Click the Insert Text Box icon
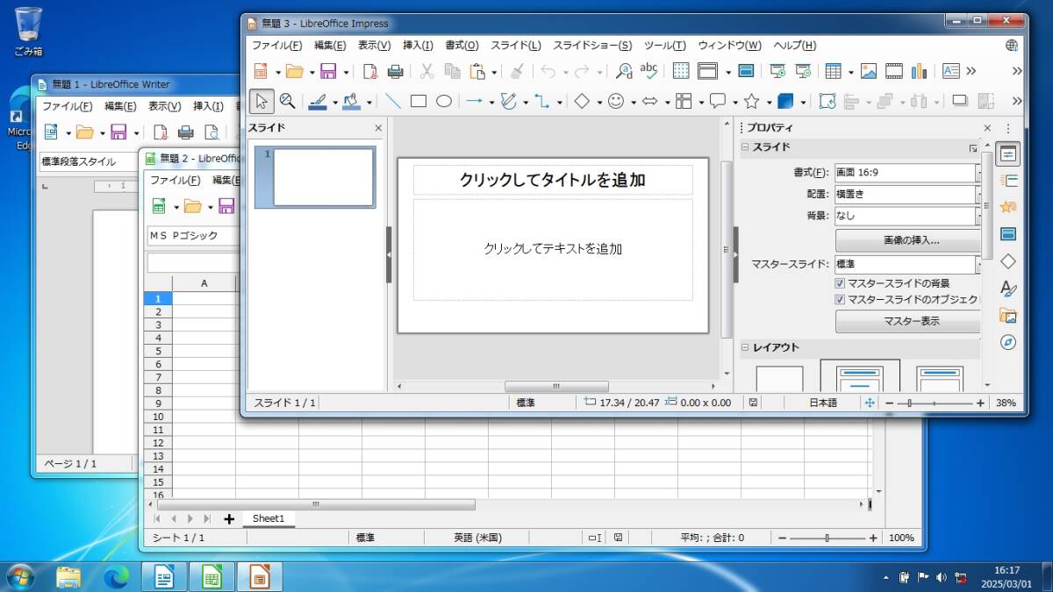This screenshot has height=592, width=1053. [x=951, y=71]
